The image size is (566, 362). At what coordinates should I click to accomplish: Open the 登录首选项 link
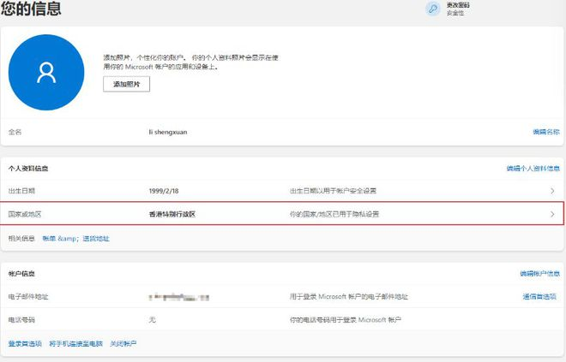pos(25,343)
